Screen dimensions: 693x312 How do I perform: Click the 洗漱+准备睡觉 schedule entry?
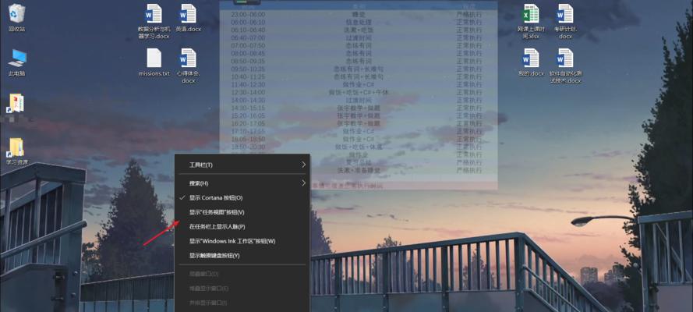pos(359,170)
